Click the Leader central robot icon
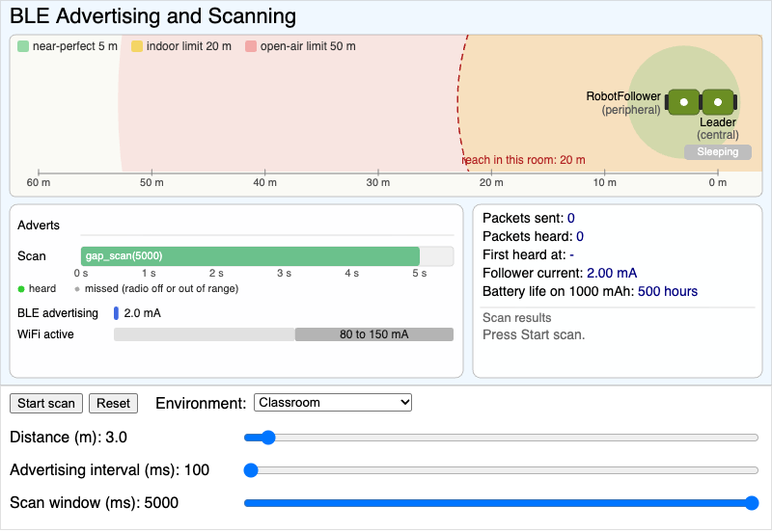The width and height of the screenshot is (772, 532). point(718,102)
